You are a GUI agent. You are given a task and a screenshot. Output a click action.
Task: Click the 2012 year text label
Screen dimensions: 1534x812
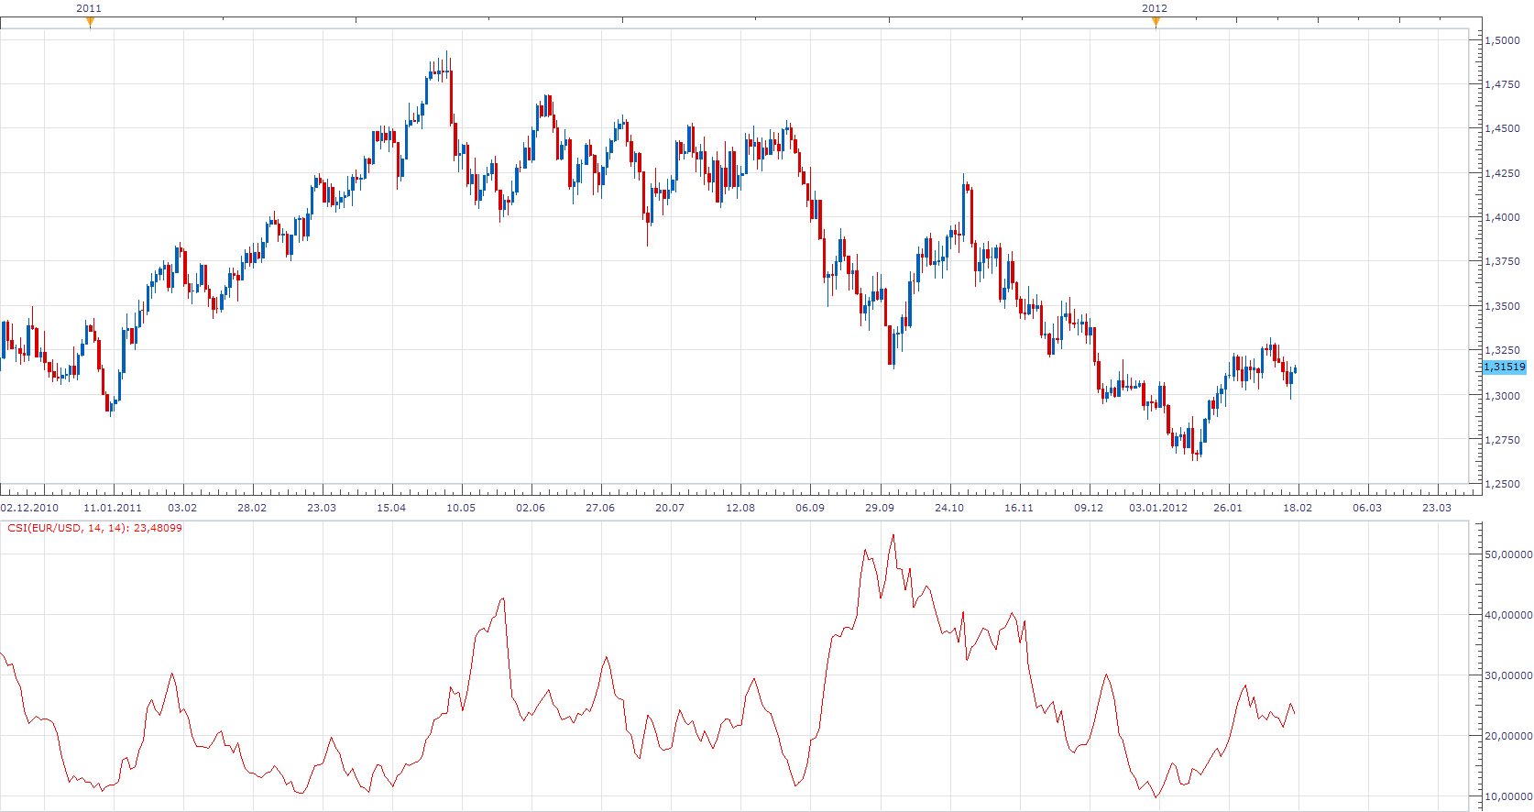[1155, 8]
